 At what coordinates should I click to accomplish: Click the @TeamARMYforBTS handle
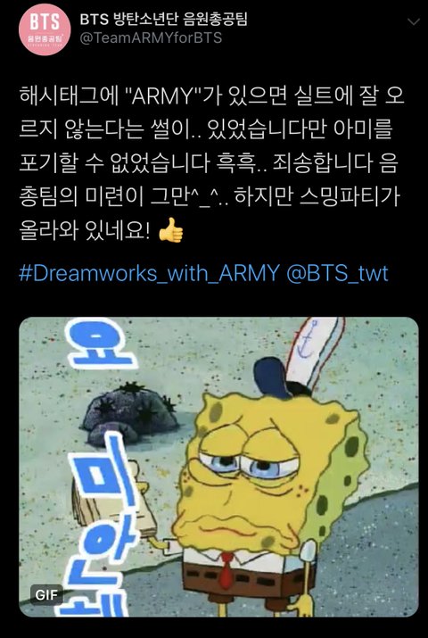(x=150, y=37)
